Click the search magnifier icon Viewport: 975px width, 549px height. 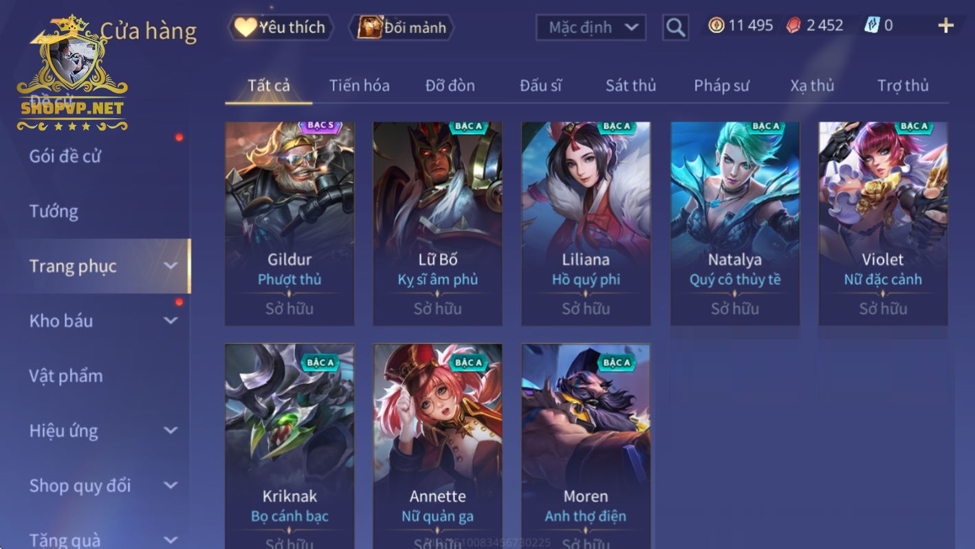point(675,28)
